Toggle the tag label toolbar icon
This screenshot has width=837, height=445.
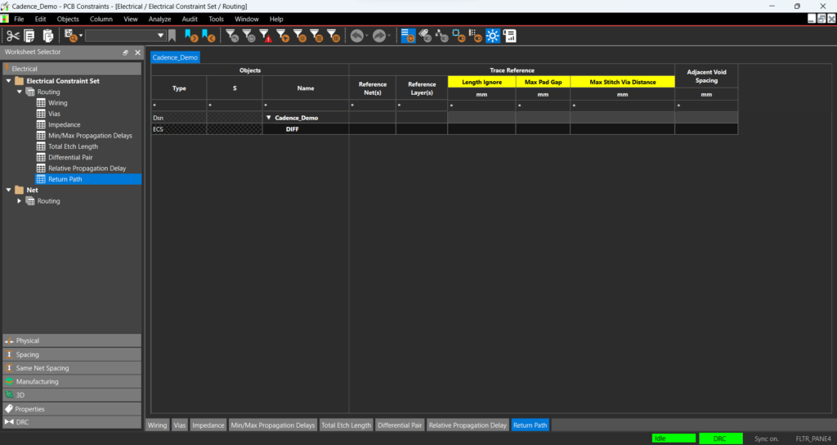pos(425,36)
